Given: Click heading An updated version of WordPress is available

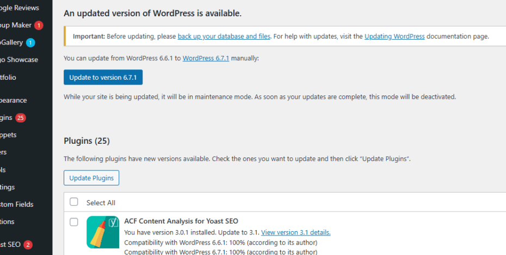Looking at the screenshot, I should pyautogui.click(x=153, y=13).
